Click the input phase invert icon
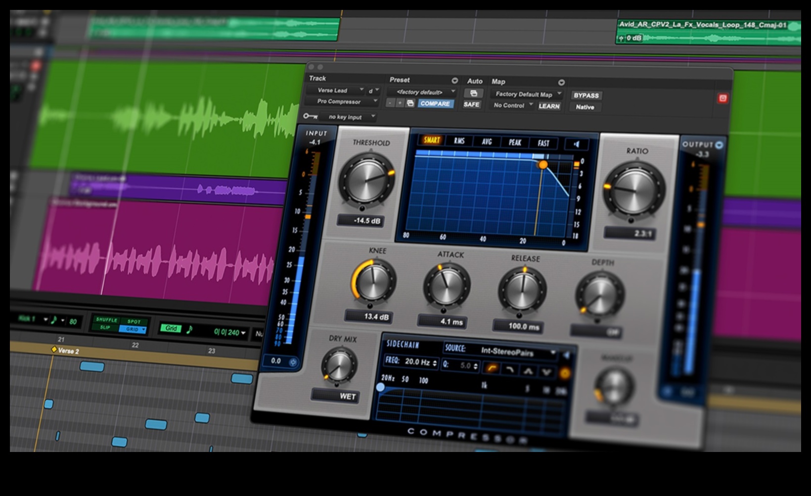This screenshot has height=496, width=811. point(293,362)
